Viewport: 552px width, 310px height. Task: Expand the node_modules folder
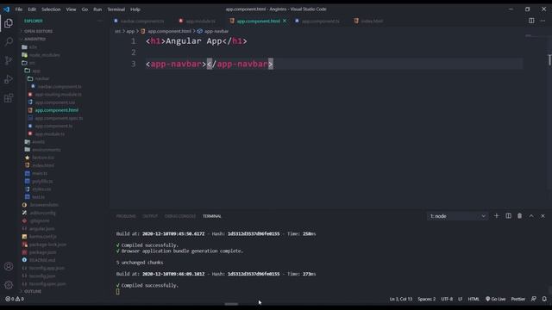point(44,55)
